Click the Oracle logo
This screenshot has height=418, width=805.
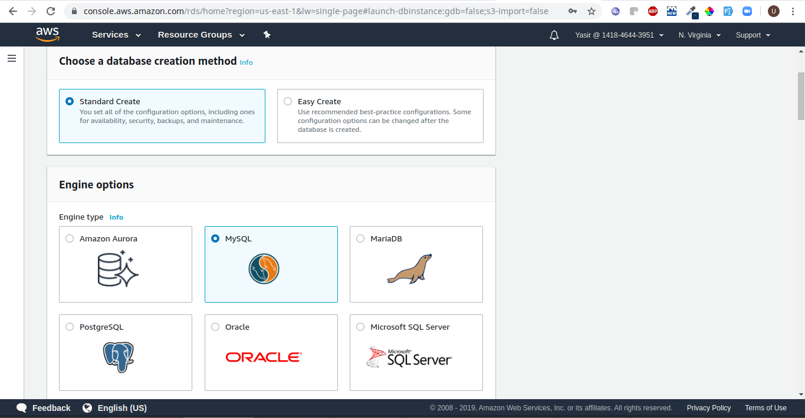264,357
